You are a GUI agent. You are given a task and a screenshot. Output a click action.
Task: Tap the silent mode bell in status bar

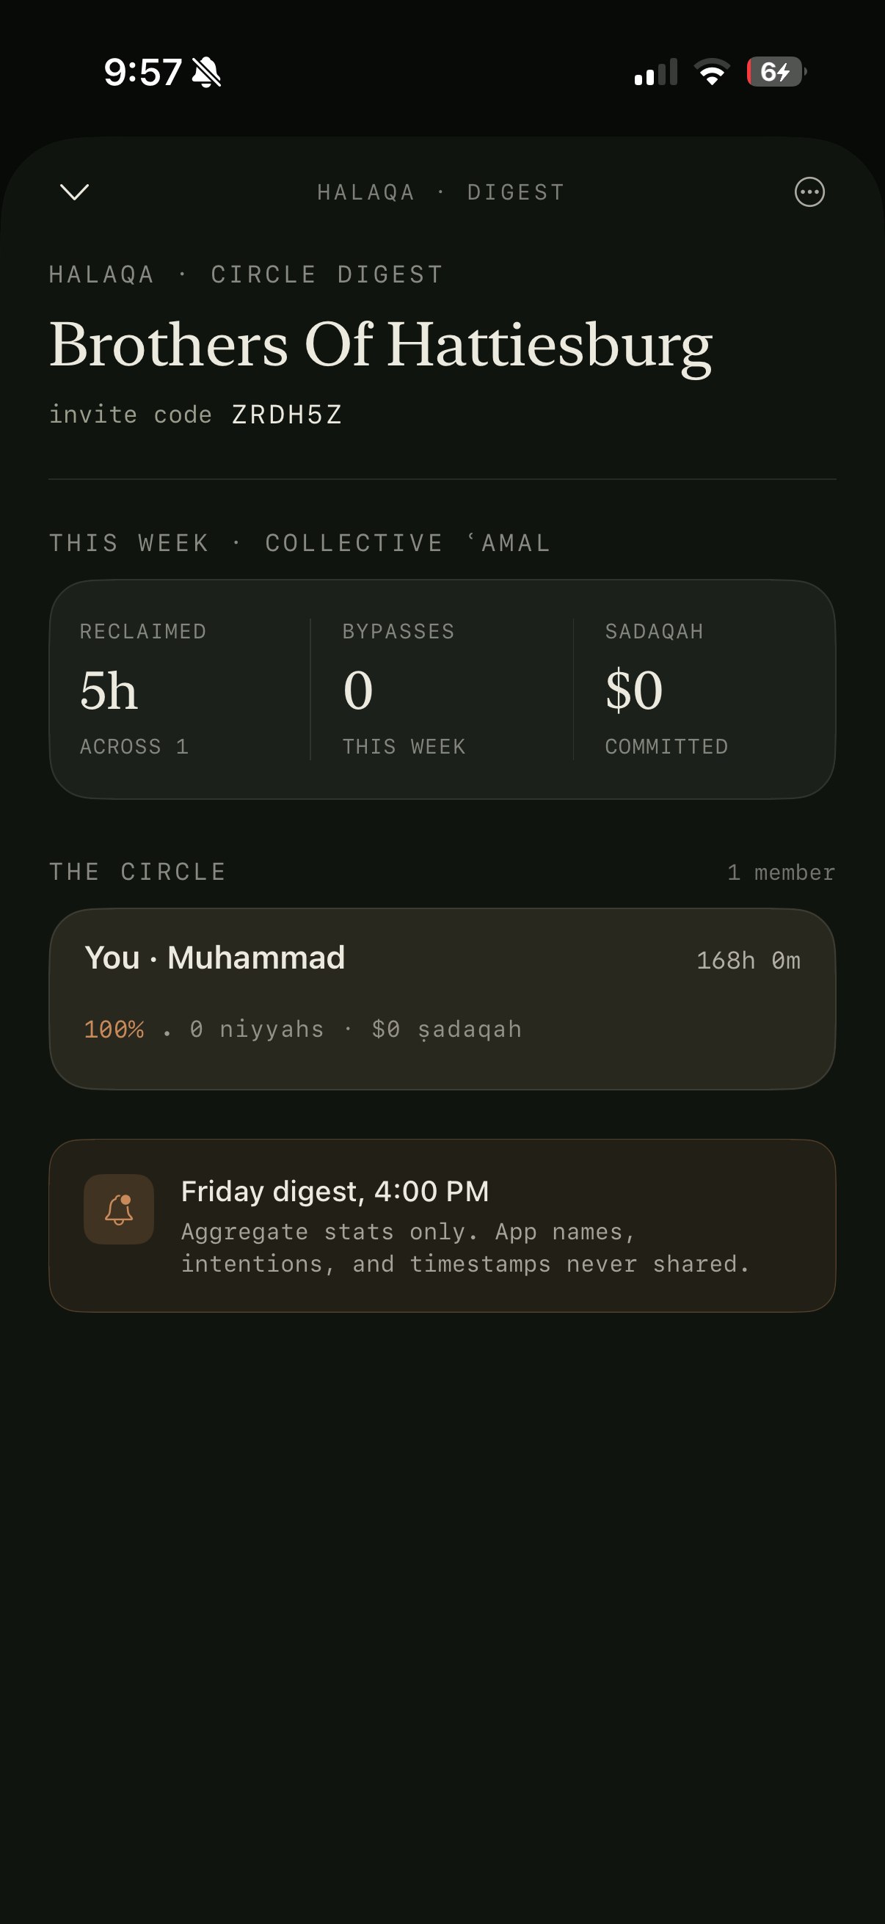[206, 73]
